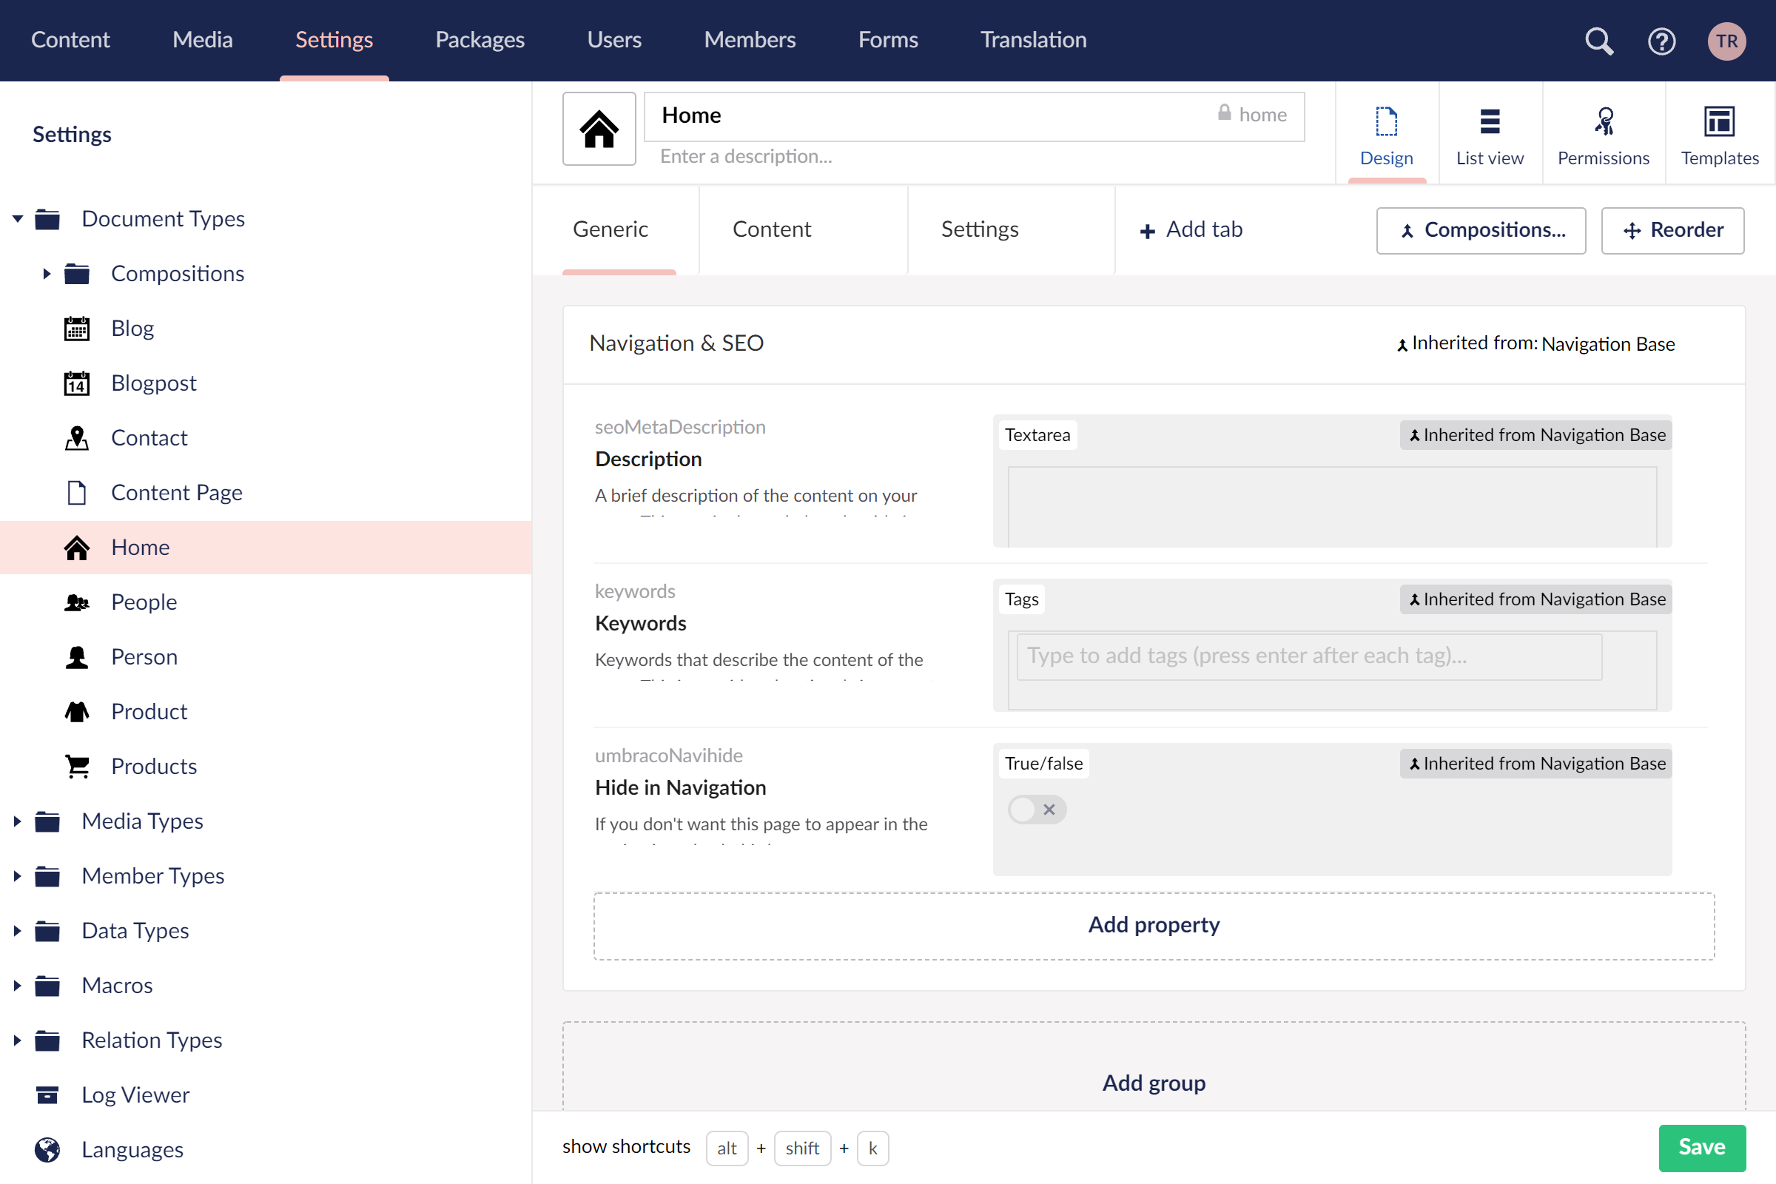Click the Media Types folder icon
This screenshot has height=1184, width=1776.
(x=47, y=821)
